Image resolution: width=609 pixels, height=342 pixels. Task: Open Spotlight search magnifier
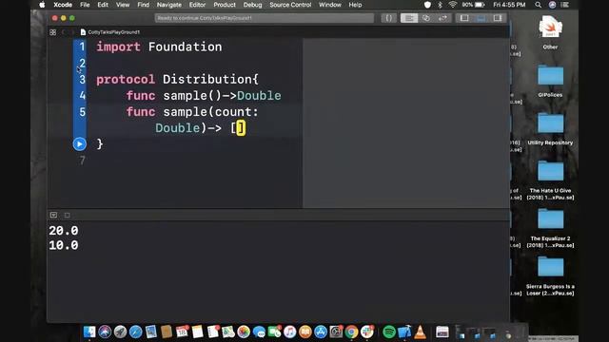tap(538, 5)
